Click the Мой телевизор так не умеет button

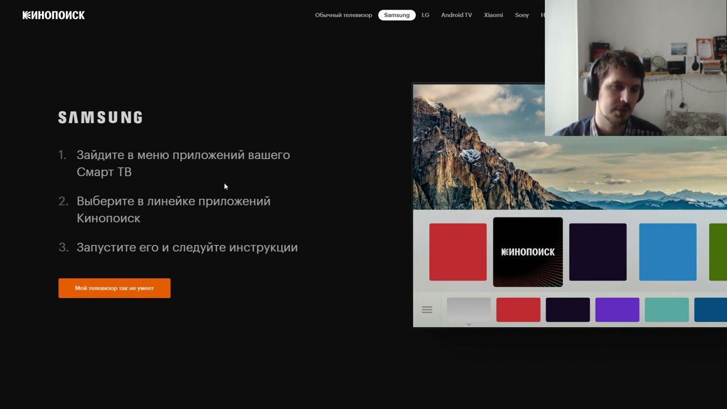pos(114,288)
